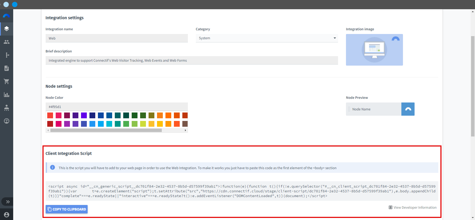Select the cyan swatch in second row
The image size is (475, 220).
tap(109, 124)
